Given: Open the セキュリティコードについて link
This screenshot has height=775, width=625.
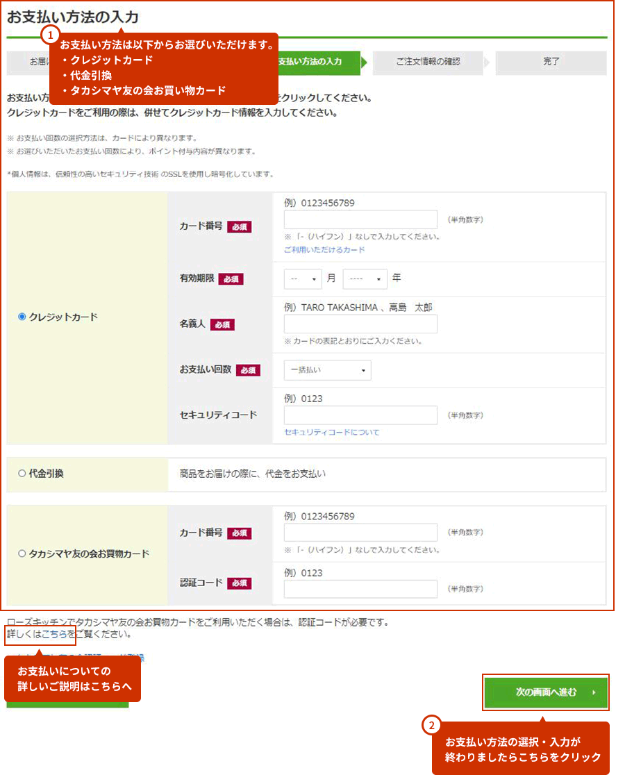Looking at the screenshot, I should coord(331,433).
